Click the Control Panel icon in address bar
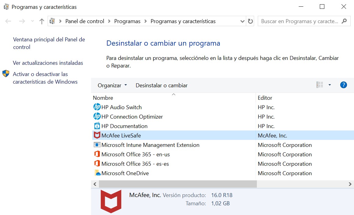354x215 pixels. [x=52, y=21]
